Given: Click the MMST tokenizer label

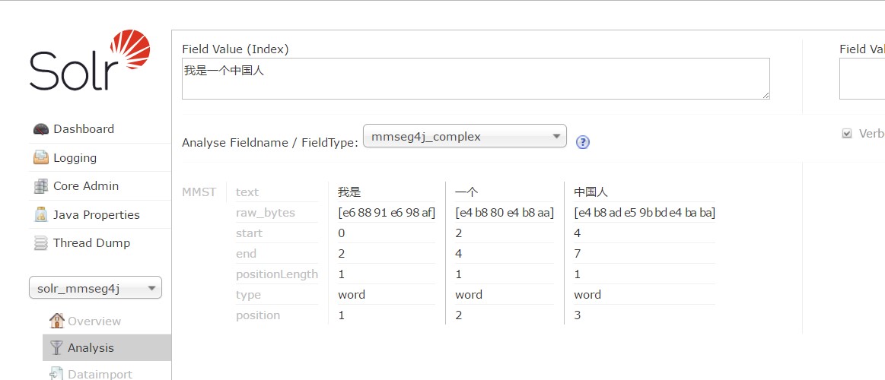Looking at the screenshot, I should (199, 192).
